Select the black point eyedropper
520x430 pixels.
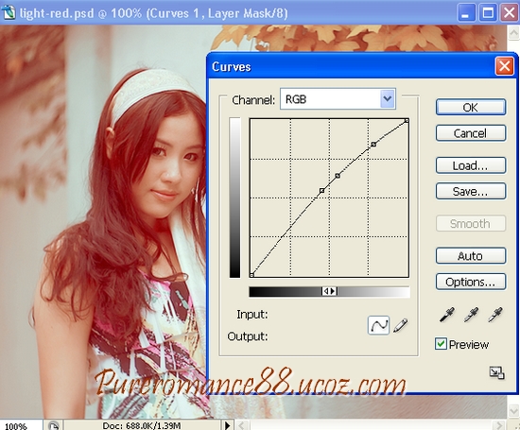tap(446, 315)
